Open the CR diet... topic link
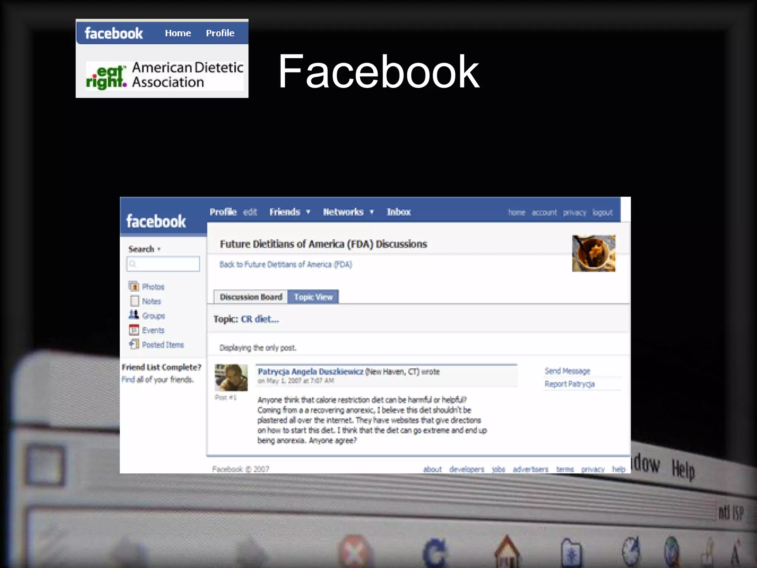Screen dimensions: 757x568 click(x=260, y=319)
